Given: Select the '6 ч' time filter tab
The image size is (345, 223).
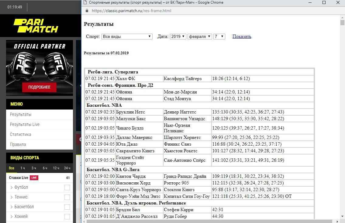Looking at the screenshot, I should (x=45, y=168).
